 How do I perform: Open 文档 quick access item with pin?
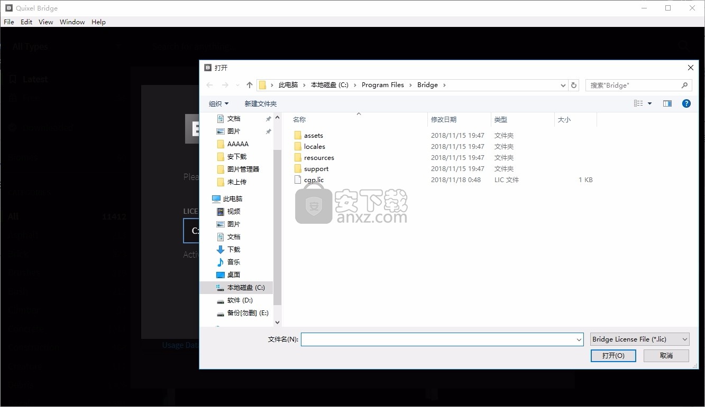coord(234,119)
